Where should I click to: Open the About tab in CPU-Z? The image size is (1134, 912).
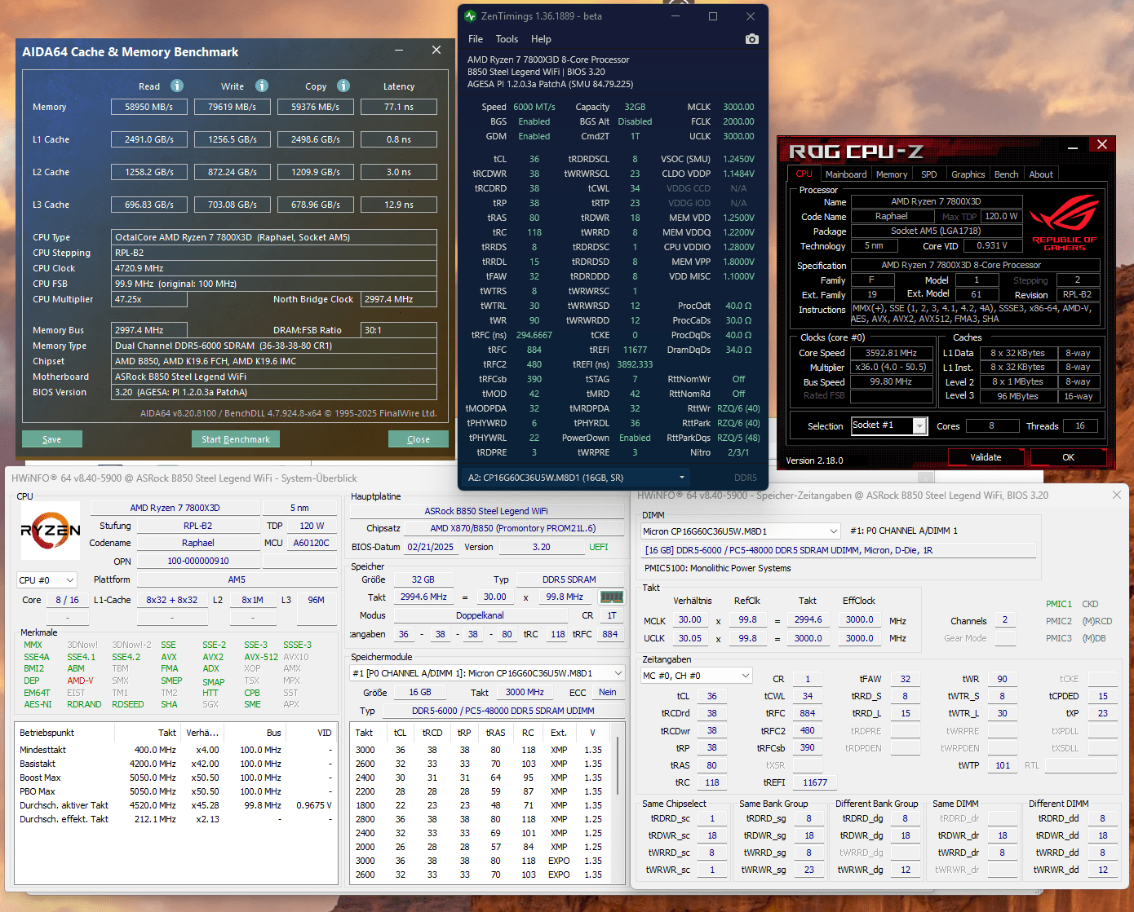click(x=1041, y=174)
